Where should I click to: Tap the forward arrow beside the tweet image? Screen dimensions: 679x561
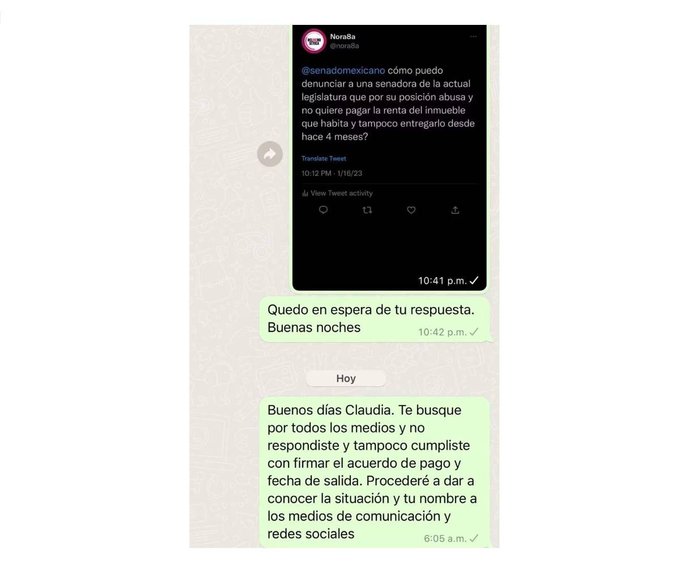pyautogui.click(x=270, y=154)
